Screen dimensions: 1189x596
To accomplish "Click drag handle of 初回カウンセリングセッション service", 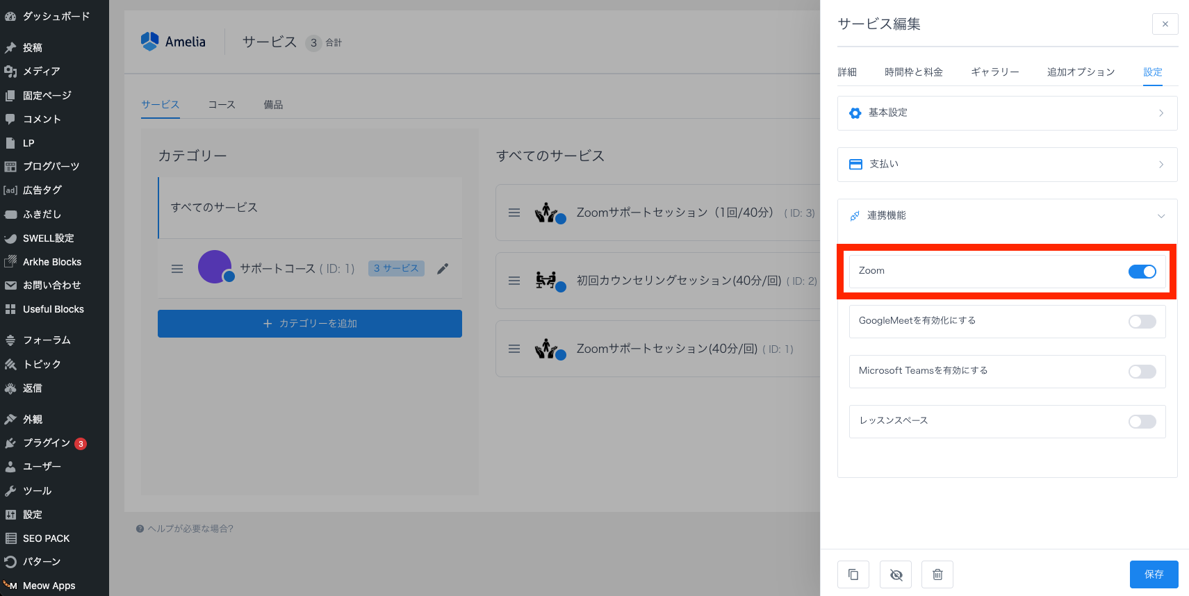I will 514,281.
